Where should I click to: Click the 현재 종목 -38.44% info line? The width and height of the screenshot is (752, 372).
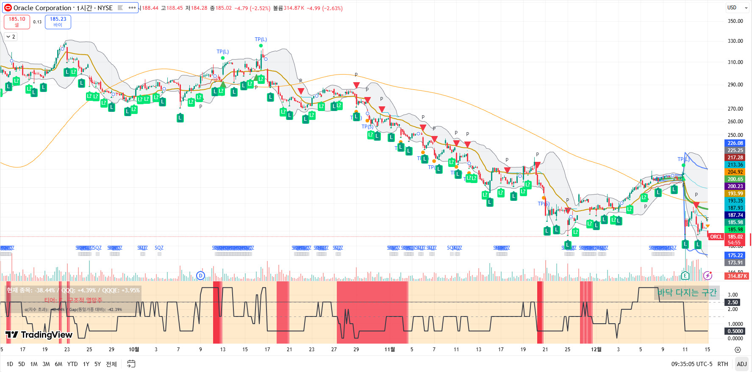pyautogui.click(x=73, y=290)
